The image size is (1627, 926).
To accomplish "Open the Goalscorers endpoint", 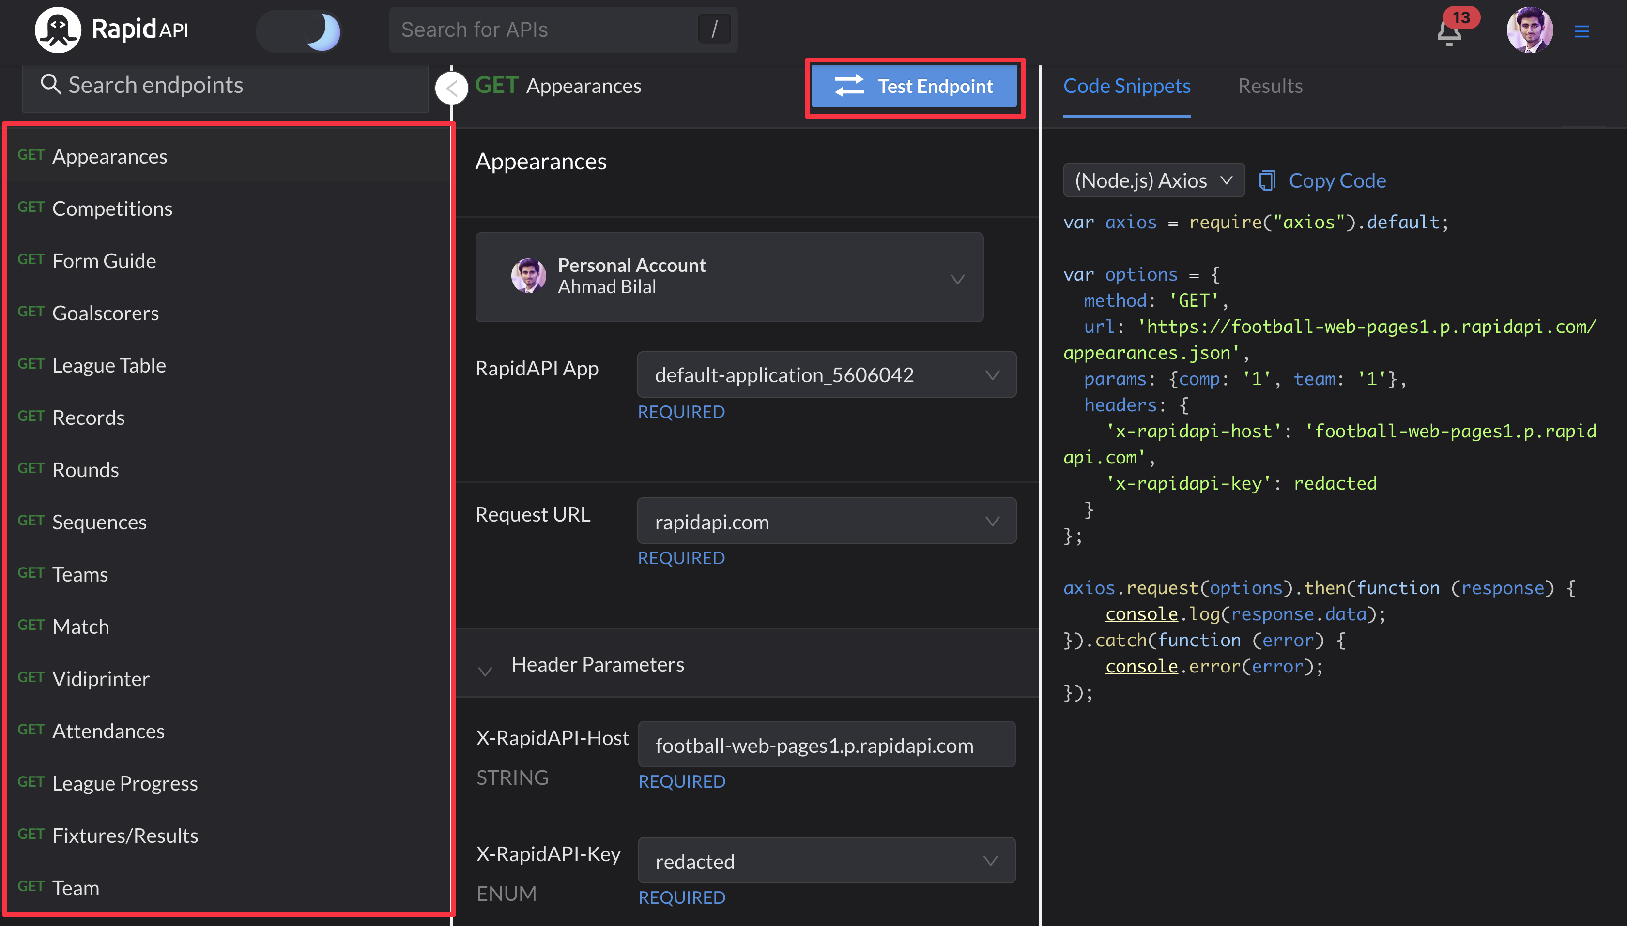I will [x=105, y=313].
